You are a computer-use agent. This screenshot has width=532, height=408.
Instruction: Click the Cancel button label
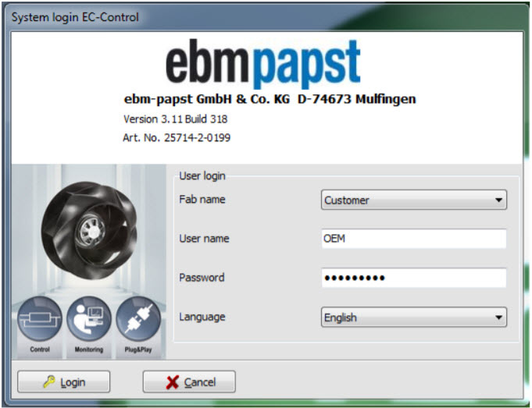click(200, 382)
